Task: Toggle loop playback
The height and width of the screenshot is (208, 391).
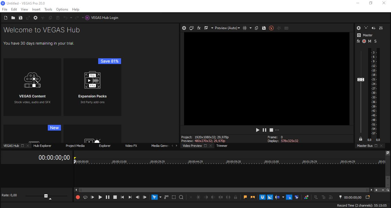Action: pyautogui.click(x=85, y=197)
